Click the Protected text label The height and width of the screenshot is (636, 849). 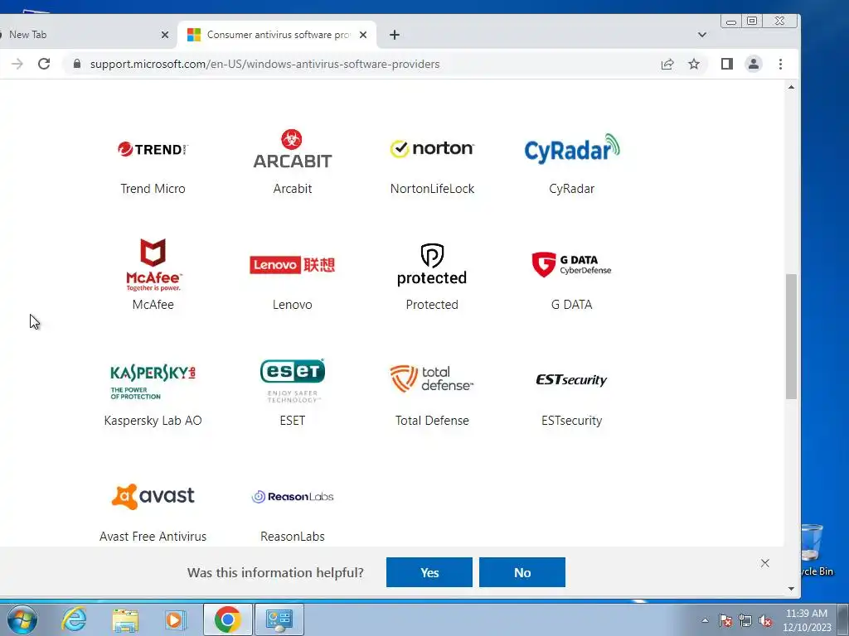(x=432, y=305)
